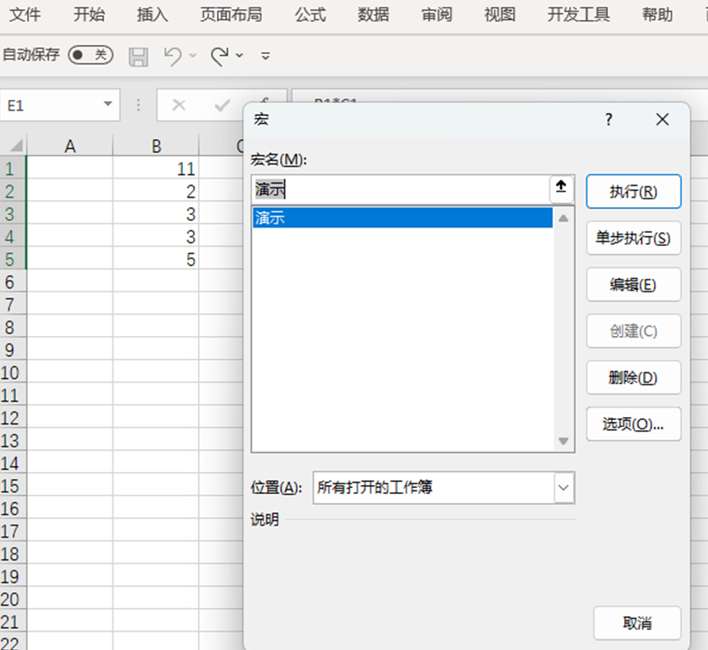Click the 取消 cancel button
The image size is (708, 650).
[637, 623]
